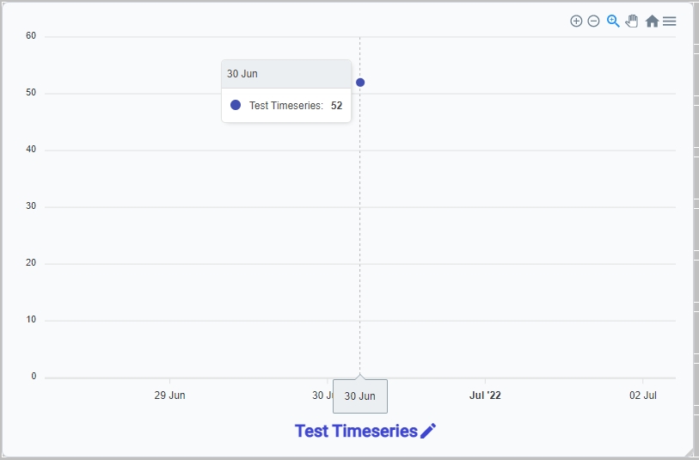Reset zoom with the home icon
The height and width of the screenshot is (460, 699).
tap(652, 21)
